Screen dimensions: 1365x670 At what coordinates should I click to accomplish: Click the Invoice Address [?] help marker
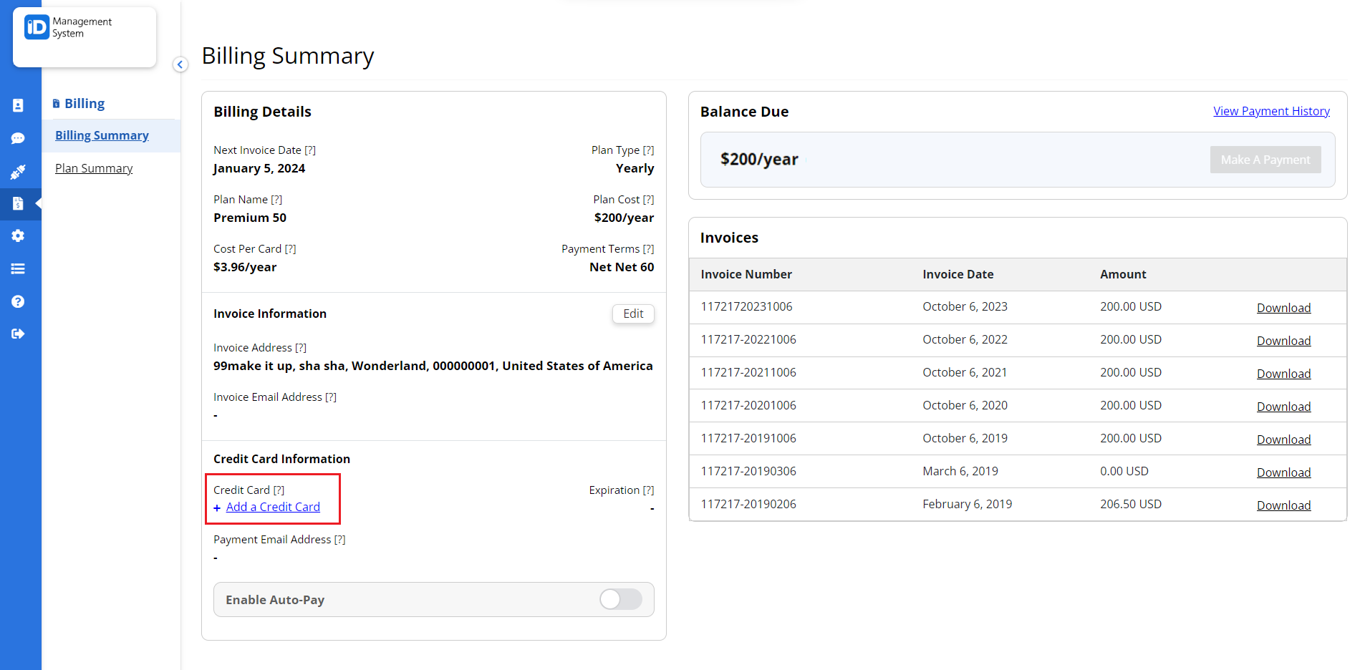(301, 348)
